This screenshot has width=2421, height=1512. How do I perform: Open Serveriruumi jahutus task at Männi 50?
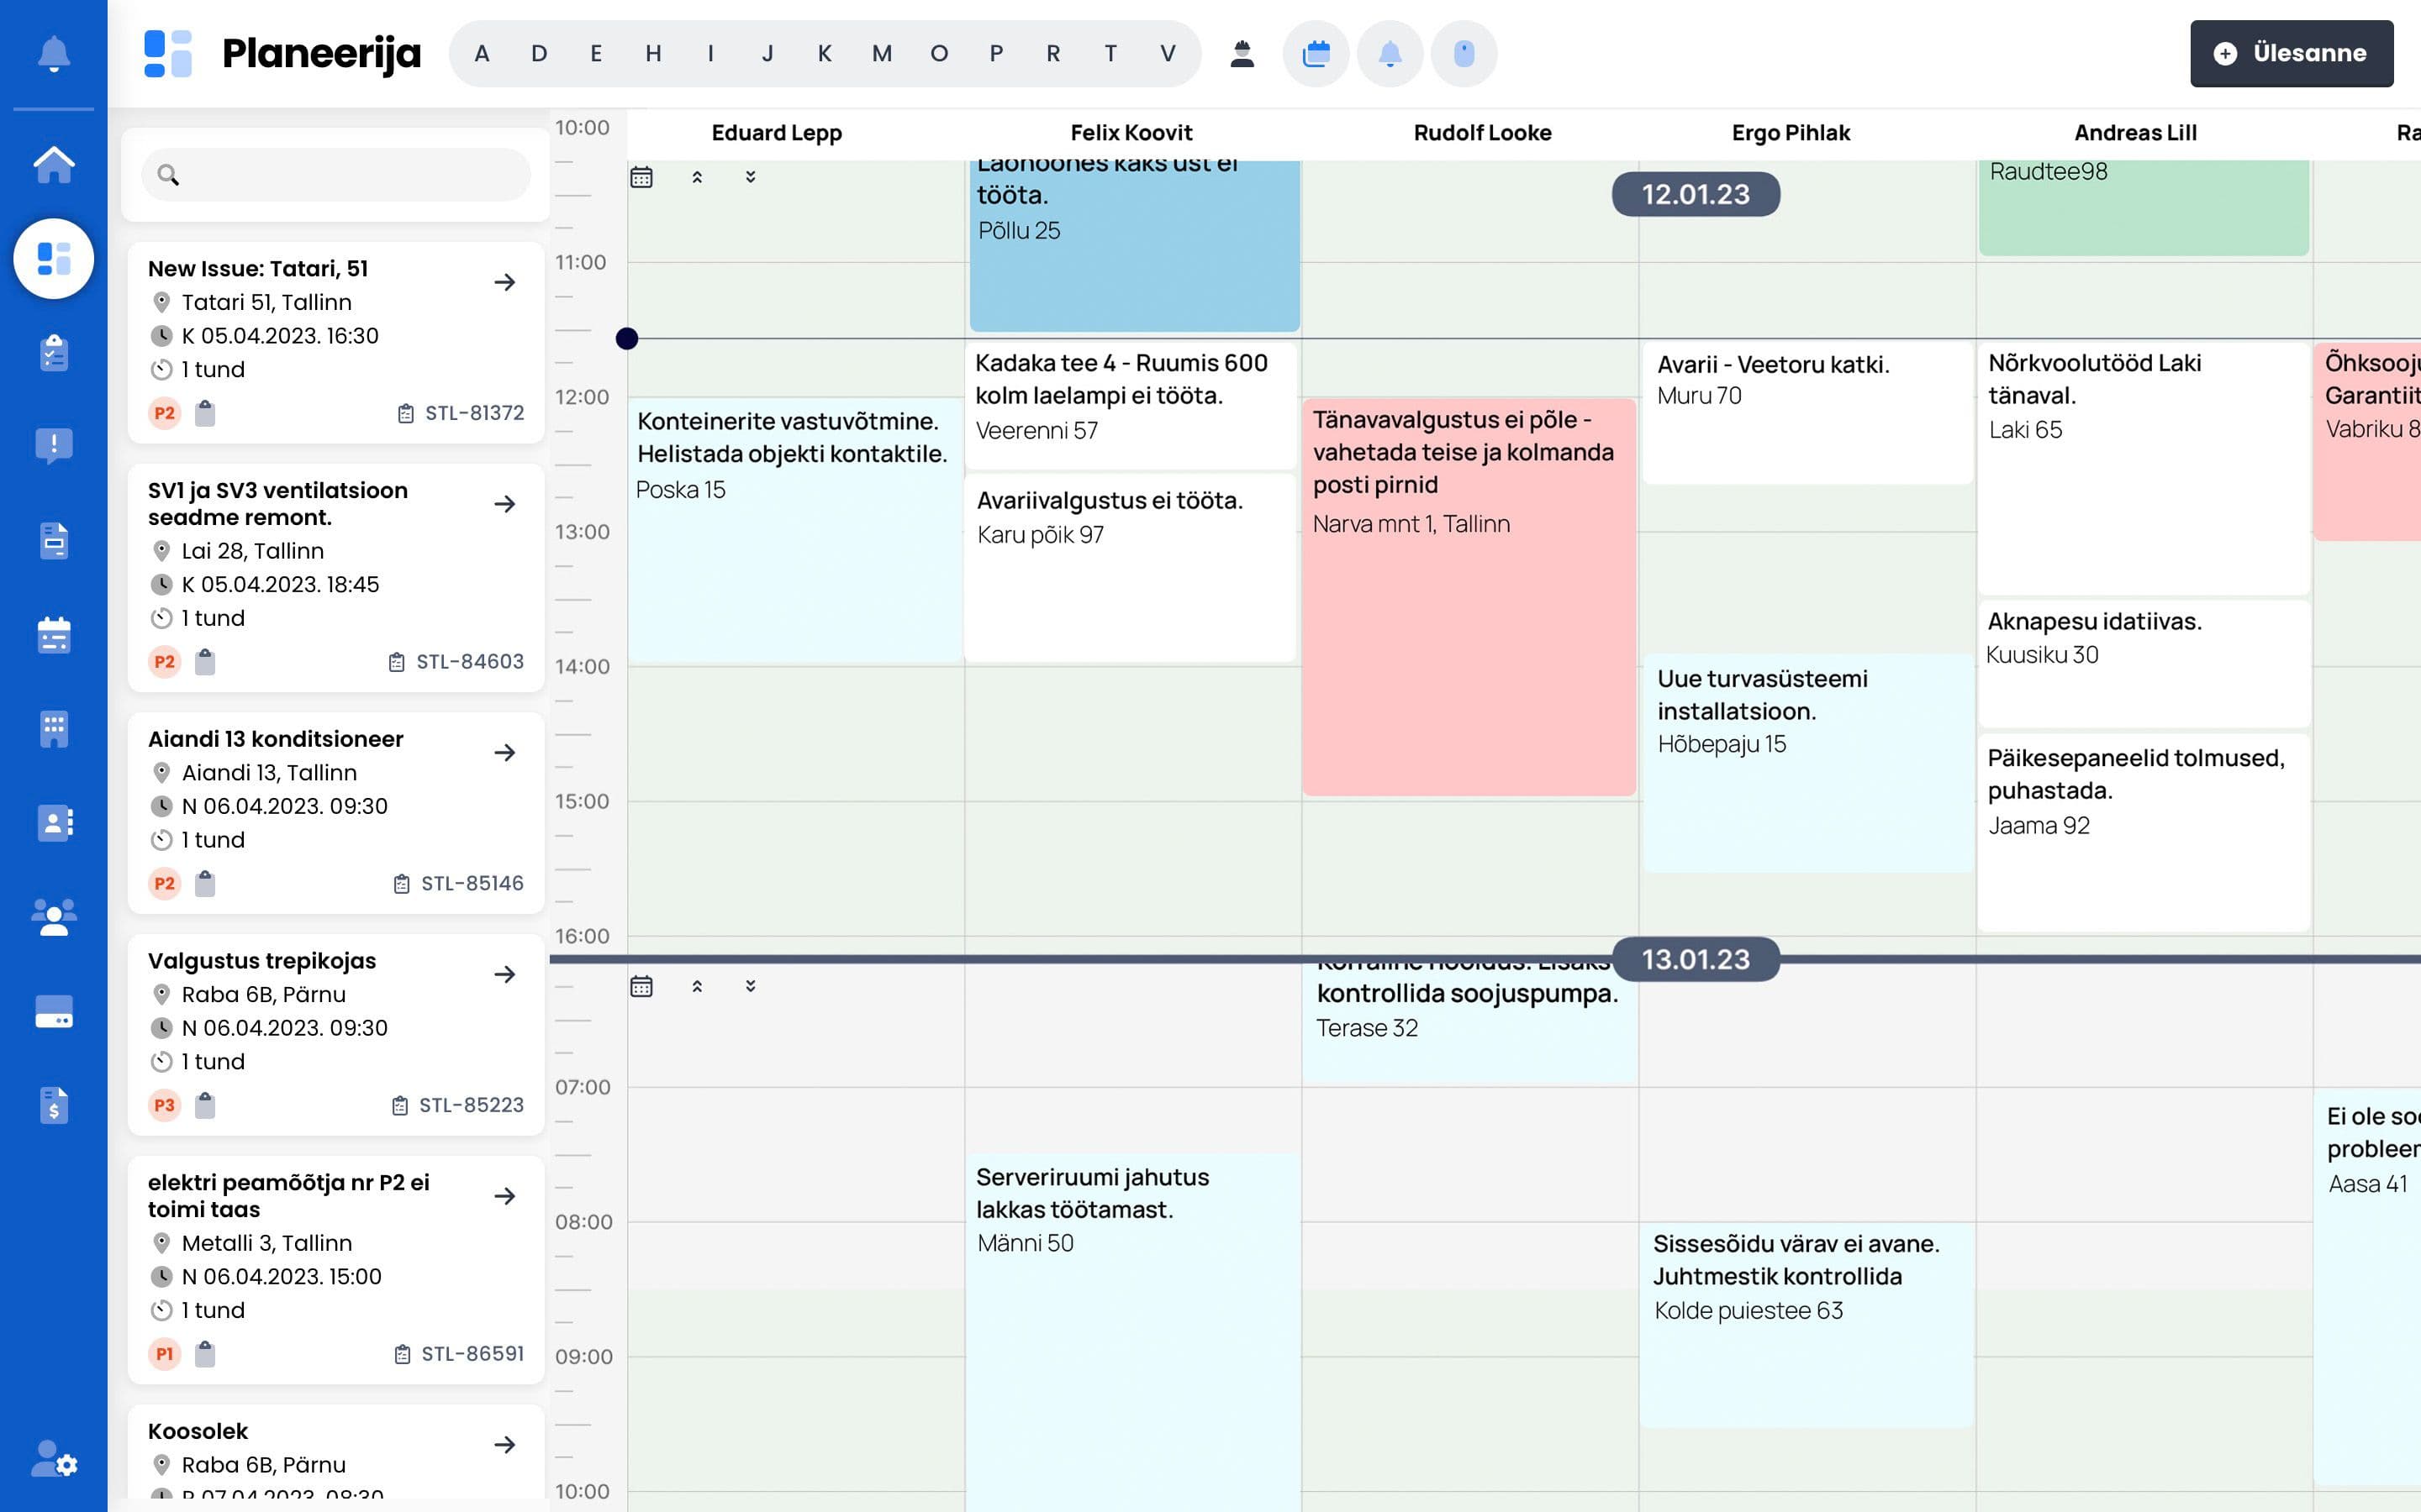pyautogui.click(x=1132, y=1332)
